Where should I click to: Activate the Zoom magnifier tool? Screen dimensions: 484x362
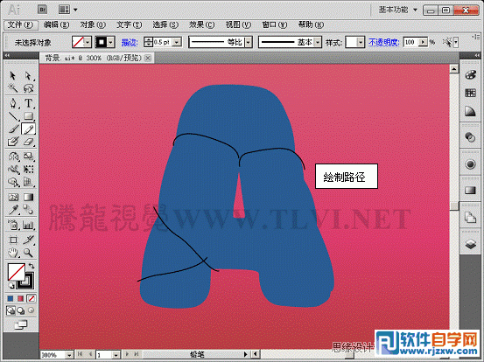click(x=28, y=254)
